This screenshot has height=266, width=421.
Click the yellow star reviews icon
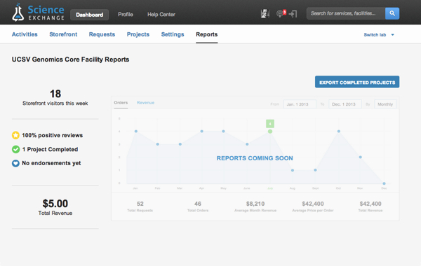(x=15, y=135)
